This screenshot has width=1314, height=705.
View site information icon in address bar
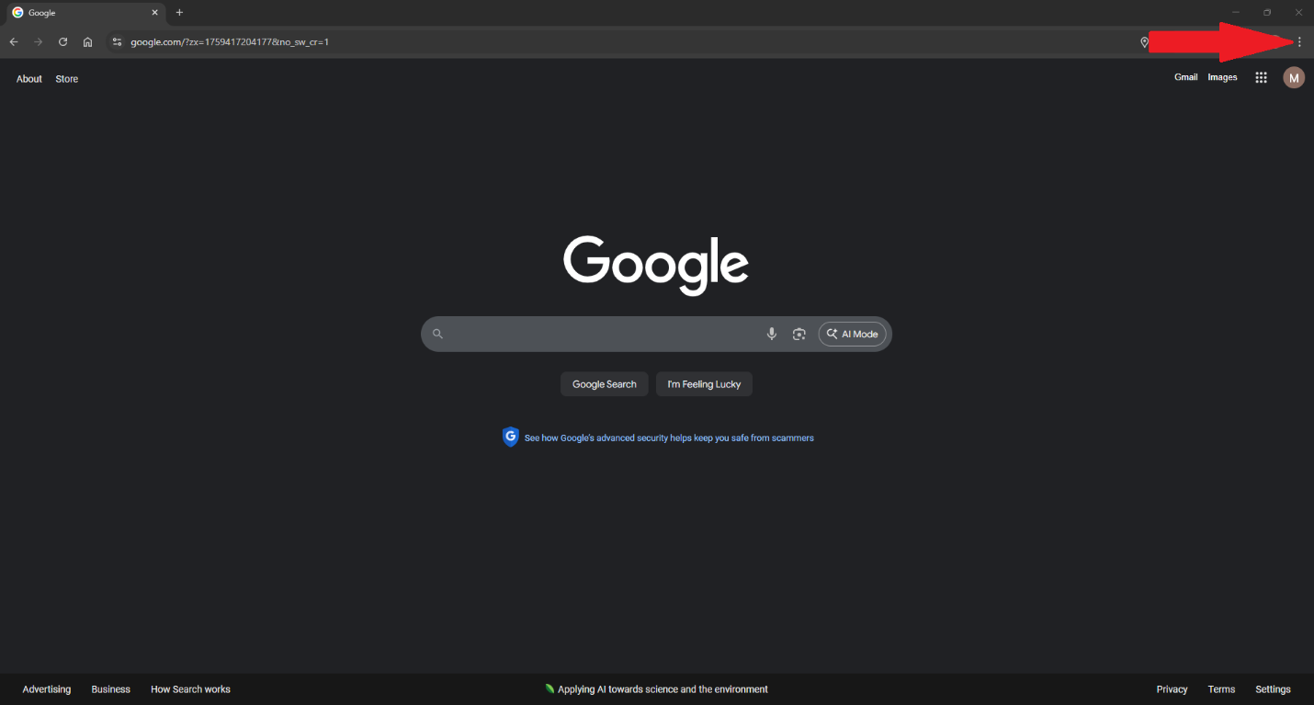pos(117,42)
